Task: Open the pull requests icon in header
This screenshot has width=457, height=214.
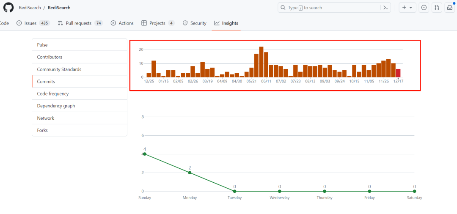Action: [437, 8]
